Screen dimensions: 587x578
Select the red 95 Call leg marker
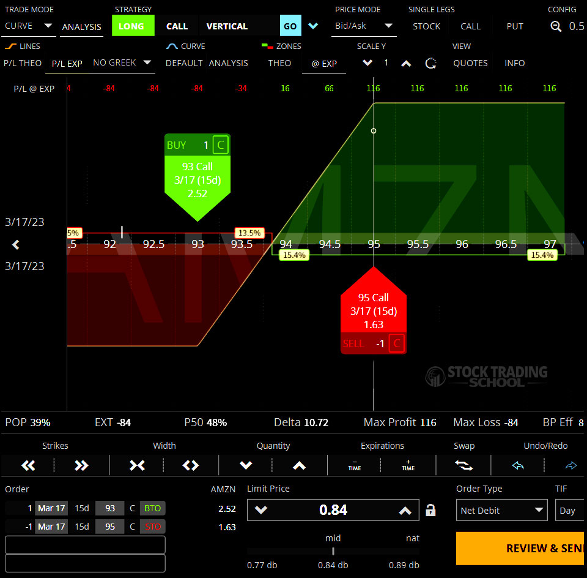tap(374, 309)
